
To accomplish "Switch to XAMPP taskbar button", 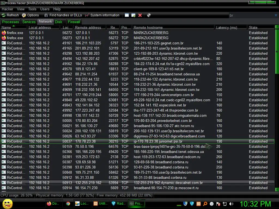I will [100, 204].
